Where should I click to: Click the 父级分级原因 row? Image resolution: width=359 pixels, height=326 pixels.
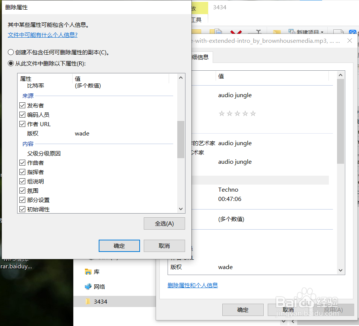click(96, 153)
